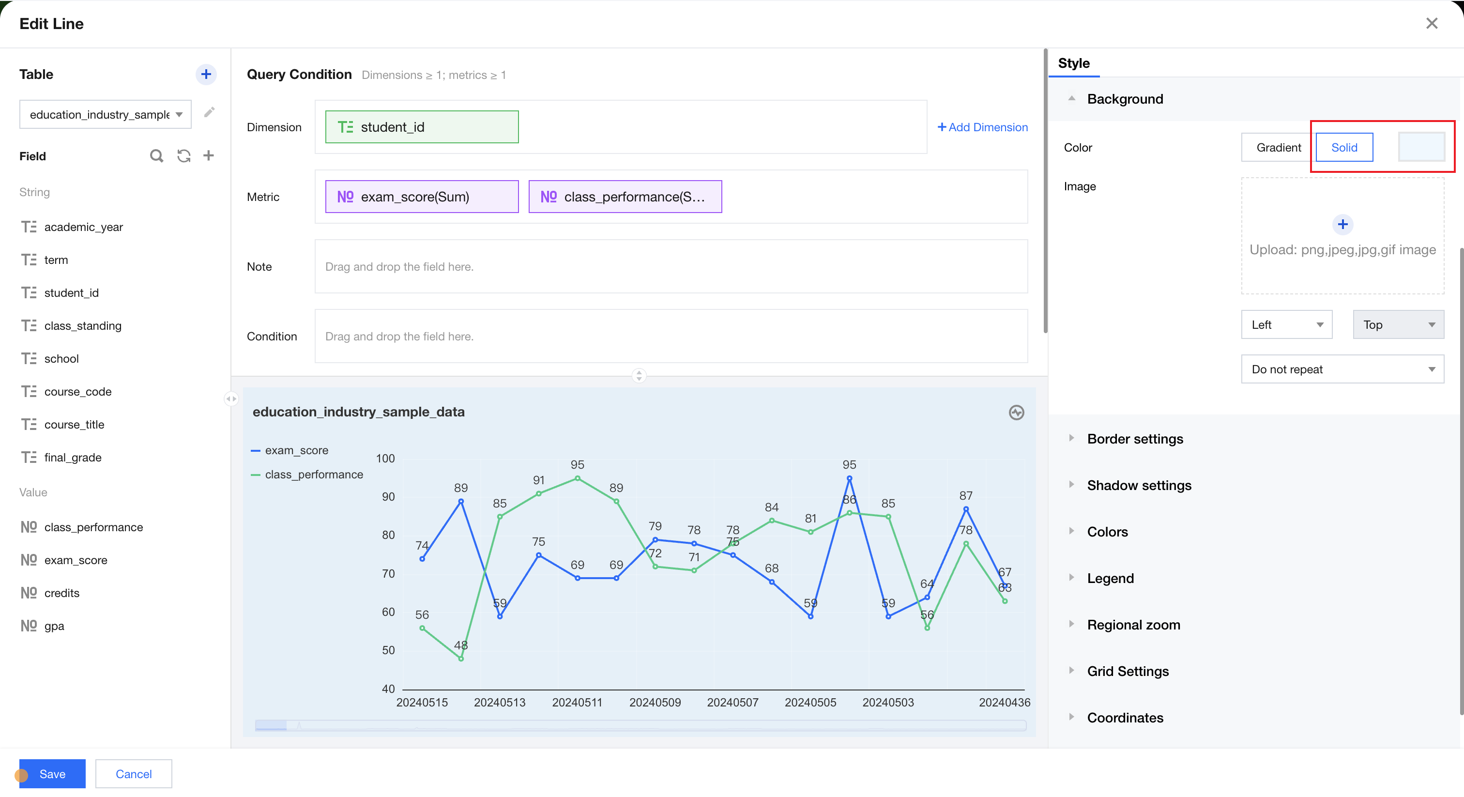Choose Solid color mode
This screenshot has width=1464, height=797.
point(1344,147)
